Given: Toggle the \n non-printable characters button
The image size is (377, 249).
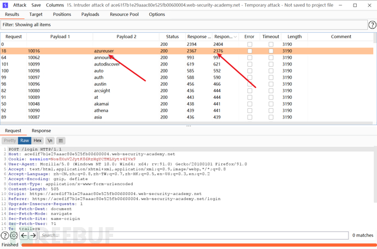Looking at the screenshot, I should pos(50,140).
